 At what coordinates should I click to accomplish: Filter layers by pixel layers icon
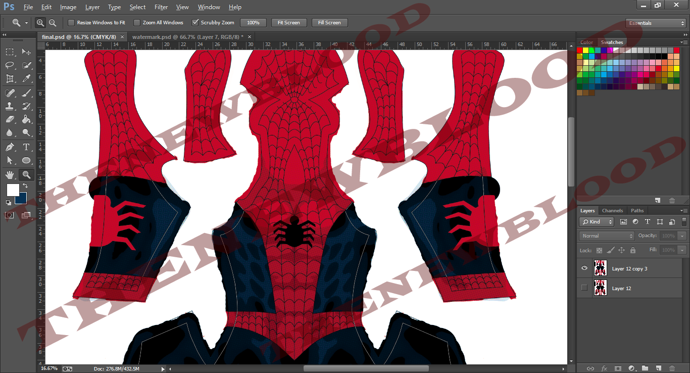click(x=623, y=222)
